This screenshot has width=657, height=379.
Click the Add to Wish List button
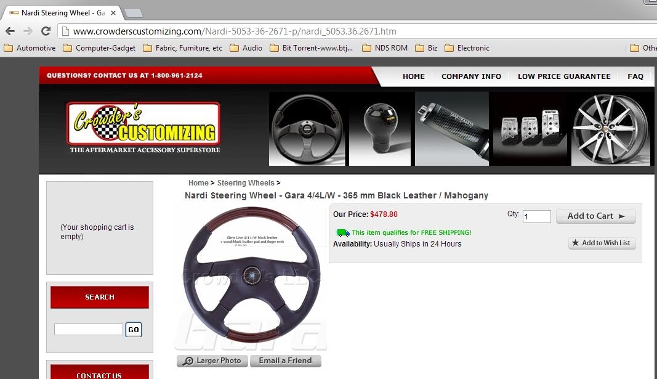(602, 243)
